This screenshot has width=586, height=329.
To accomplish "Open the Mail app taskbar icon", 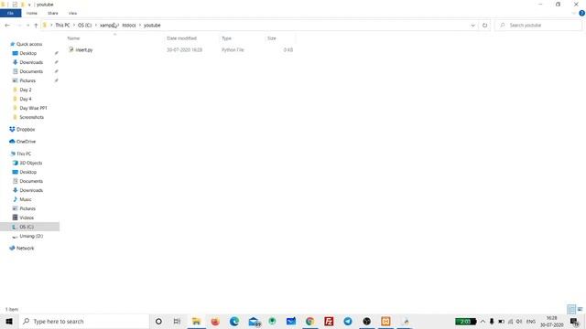I will point(254,321).
